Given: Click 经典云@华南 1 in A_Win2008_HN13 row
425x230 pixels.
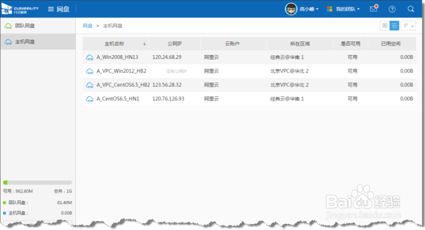Looking at the screenshot, I should 287,57.
